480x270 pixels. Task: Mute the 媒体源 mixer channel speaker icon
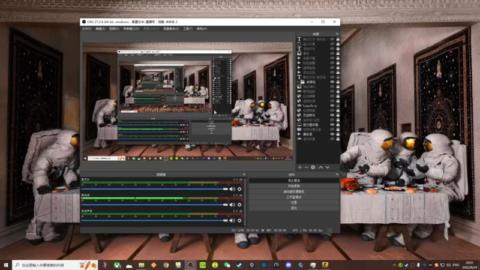point(232,205)
